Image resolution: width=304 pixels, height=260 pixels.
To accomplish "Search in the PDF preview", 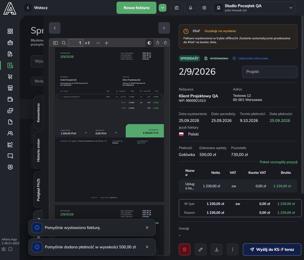I will [x=64, y=43].
